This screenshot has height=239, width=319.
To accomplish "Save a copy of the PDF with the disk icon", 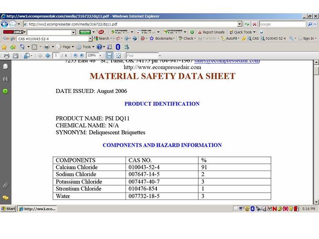I will 16,56.
